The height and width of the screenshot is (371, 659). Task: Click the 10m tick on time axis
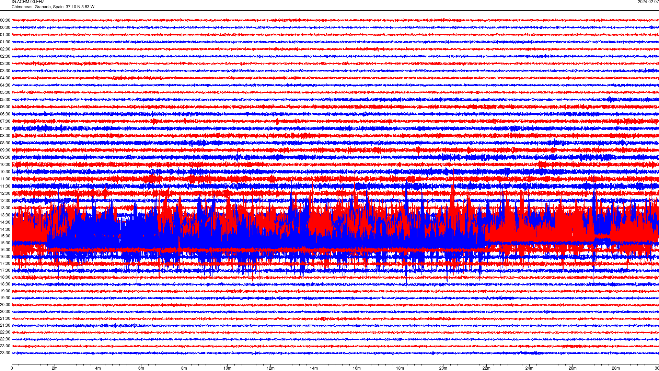click(x=227, y=368)
